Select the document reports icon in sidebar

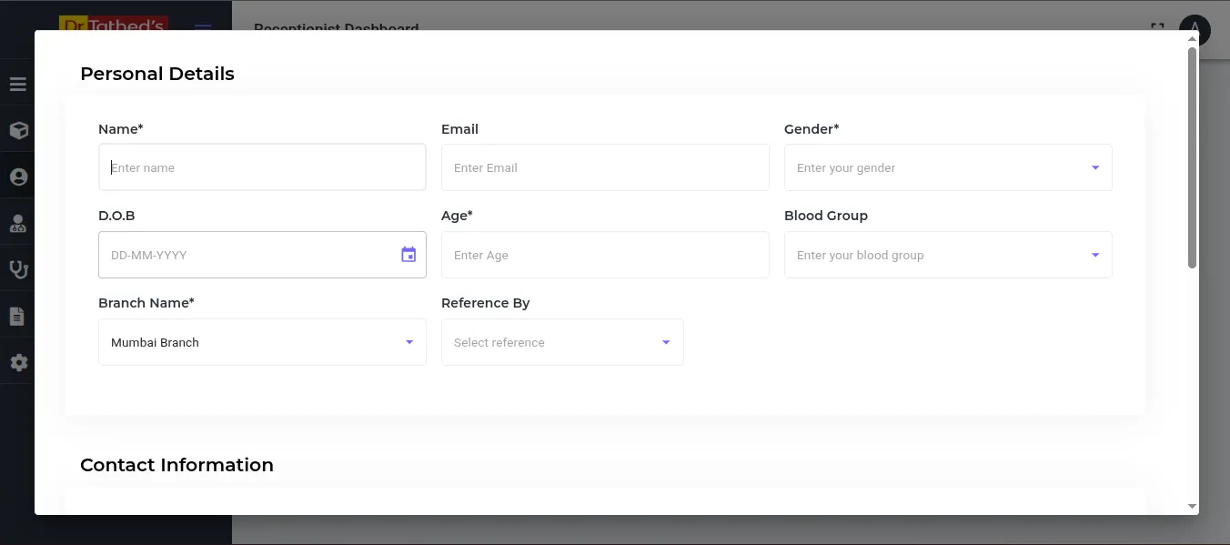click(18, 316)
